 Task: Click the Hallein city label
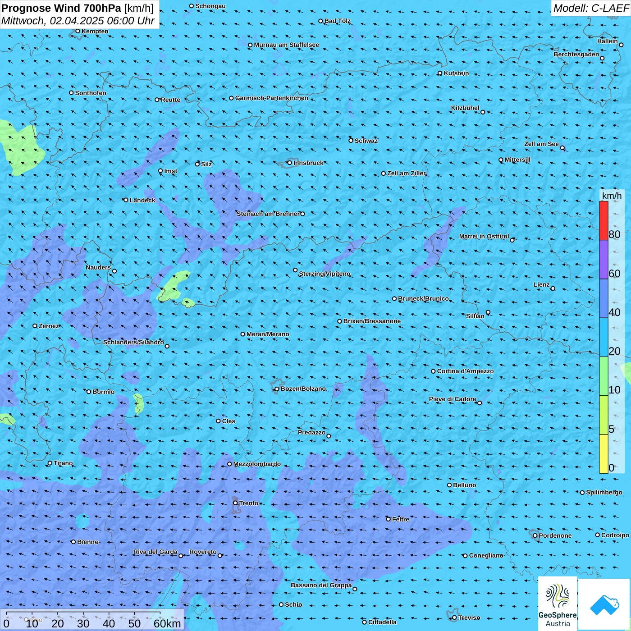[608, 41]
